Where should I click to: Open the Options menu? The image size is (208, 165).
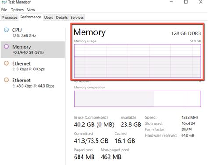[17, 10]
